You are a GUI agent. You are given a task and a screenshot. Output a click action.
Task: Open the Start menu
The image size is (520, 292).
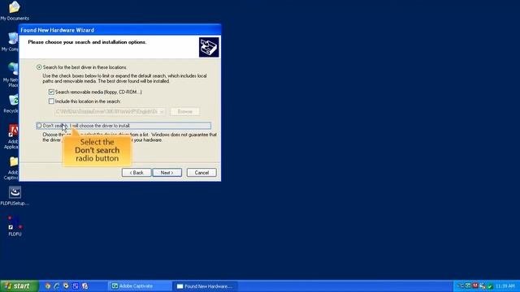[19, 286]
